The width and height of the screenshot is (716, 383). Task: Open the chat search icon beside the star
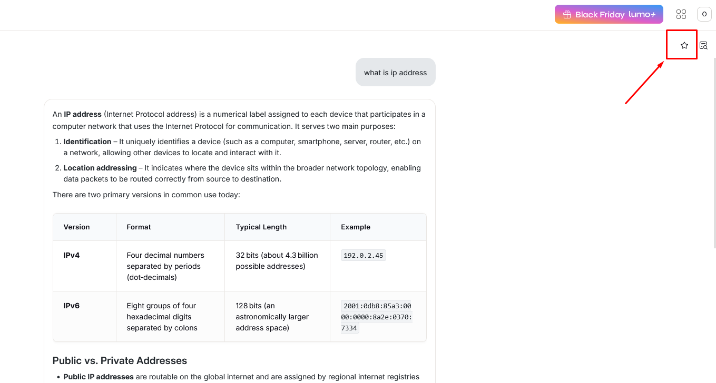703,45
